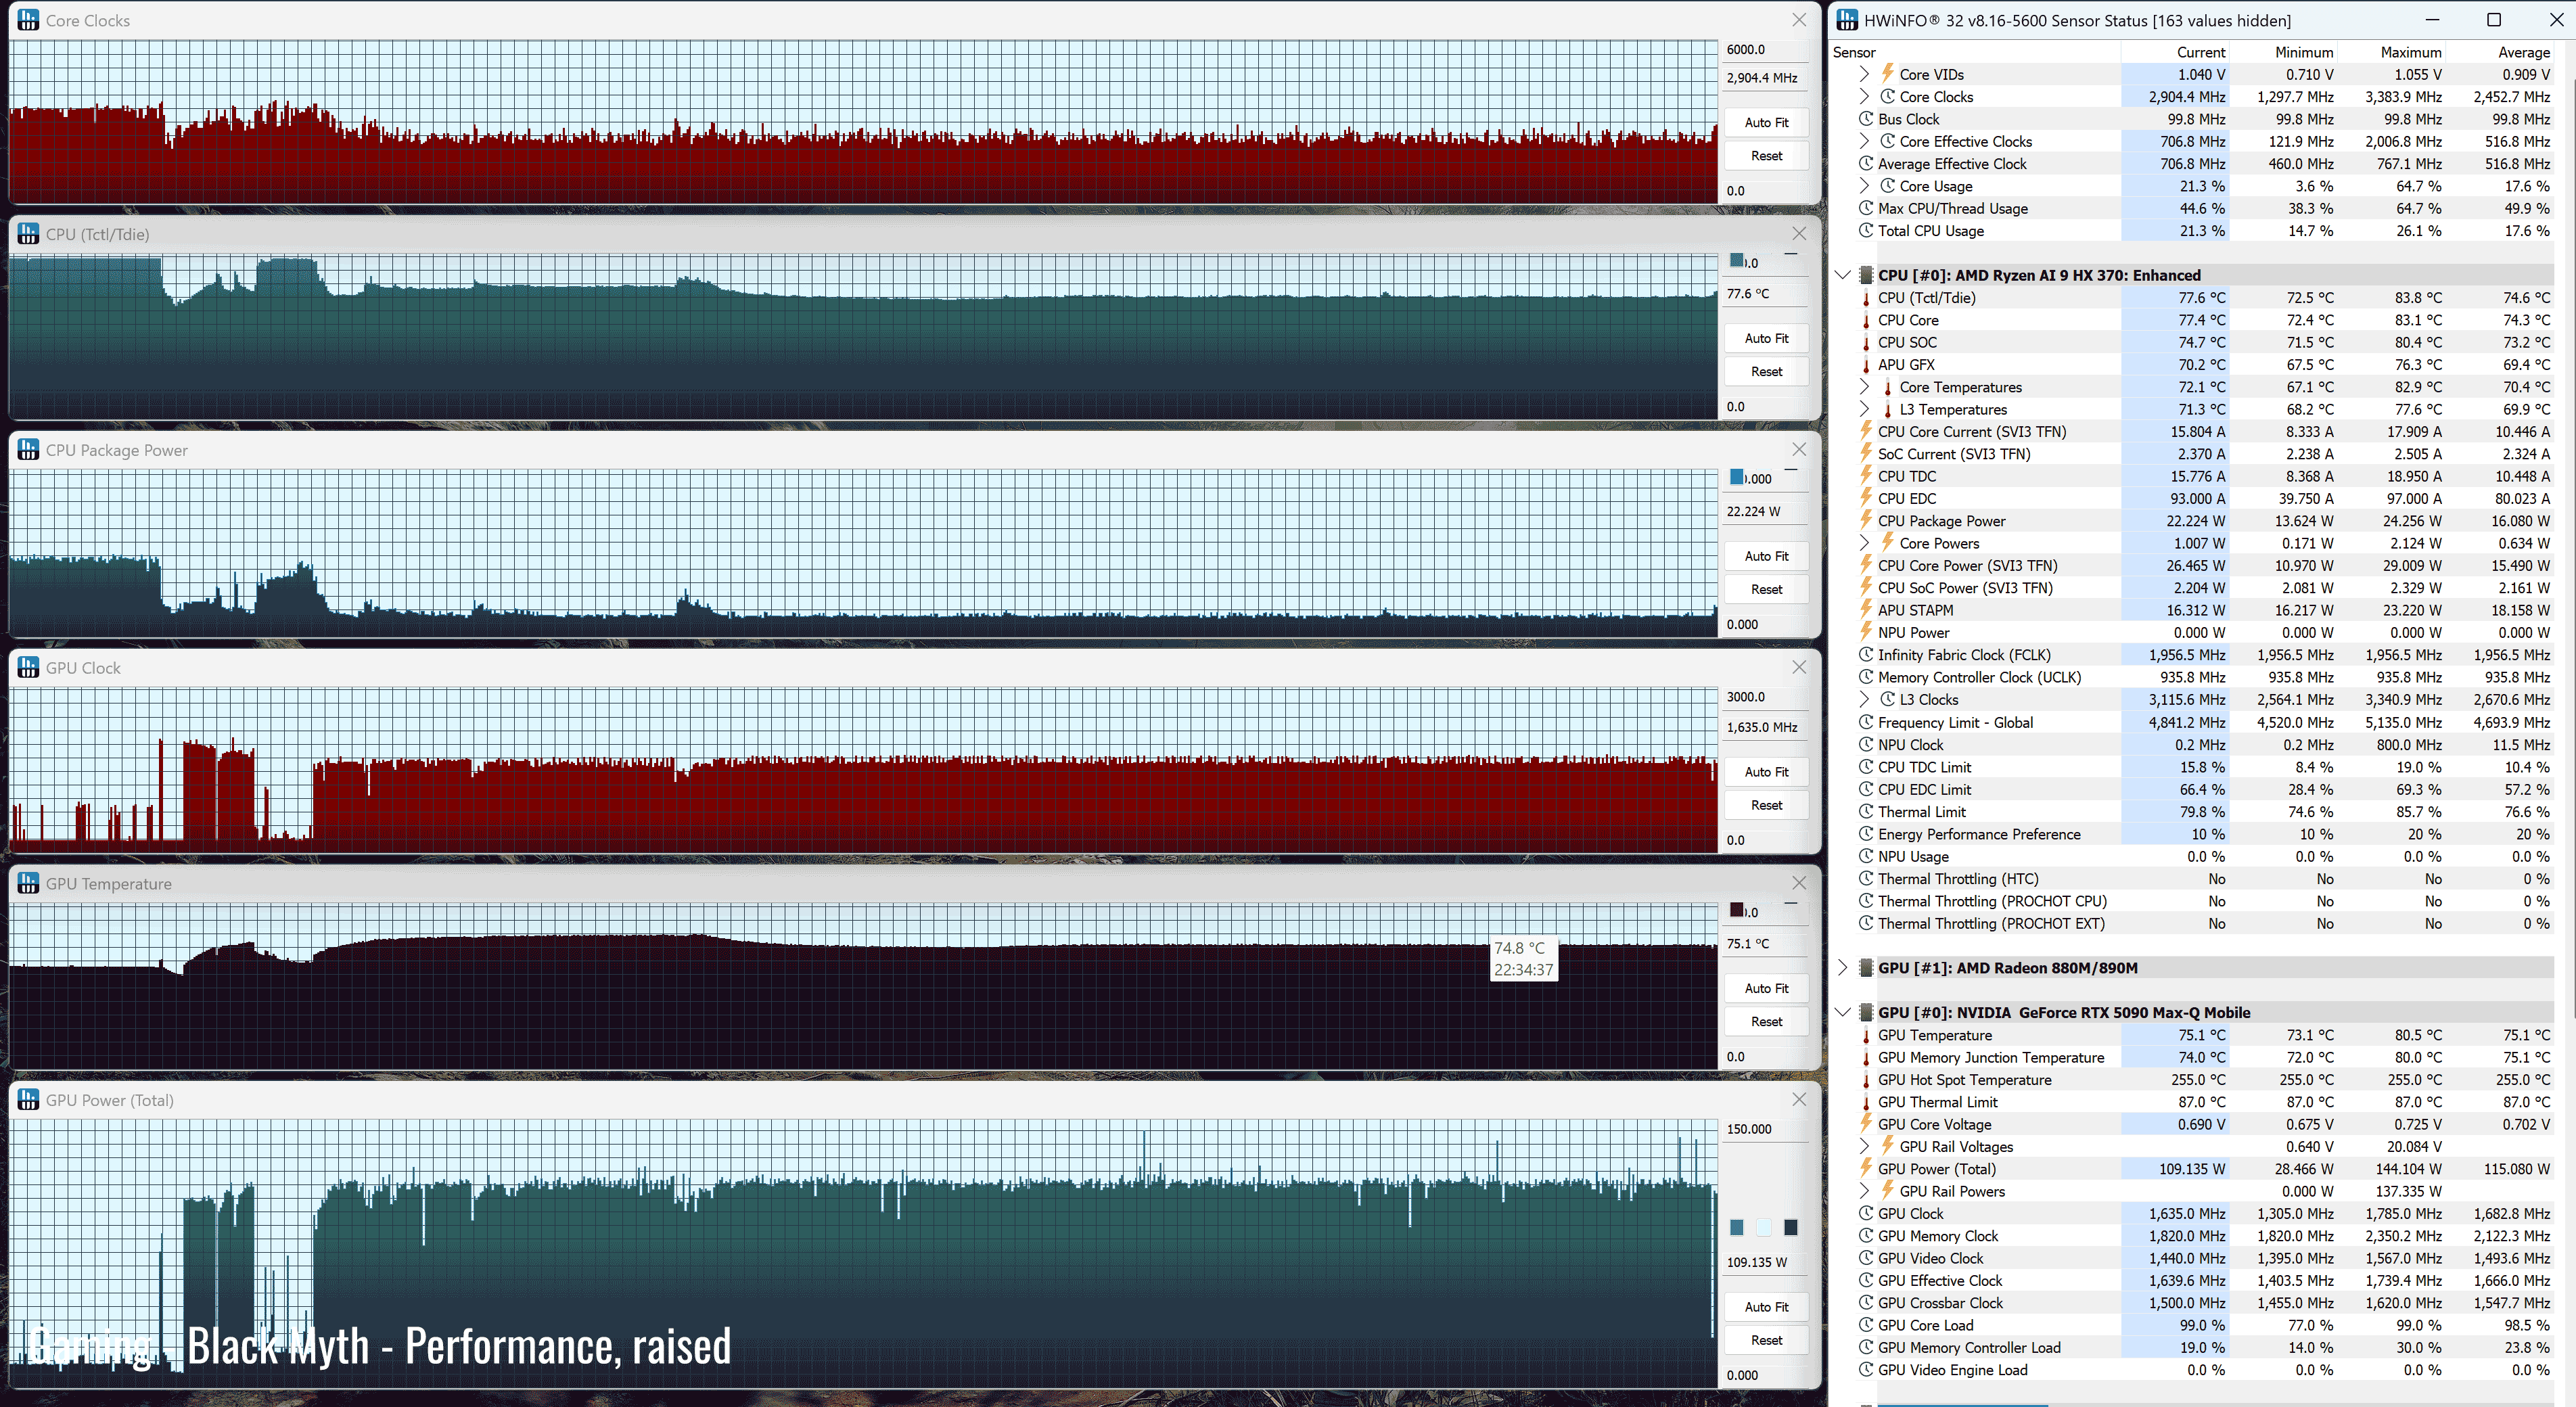Click the clock icon next to GPU Core Load

click(1866, 1325)
